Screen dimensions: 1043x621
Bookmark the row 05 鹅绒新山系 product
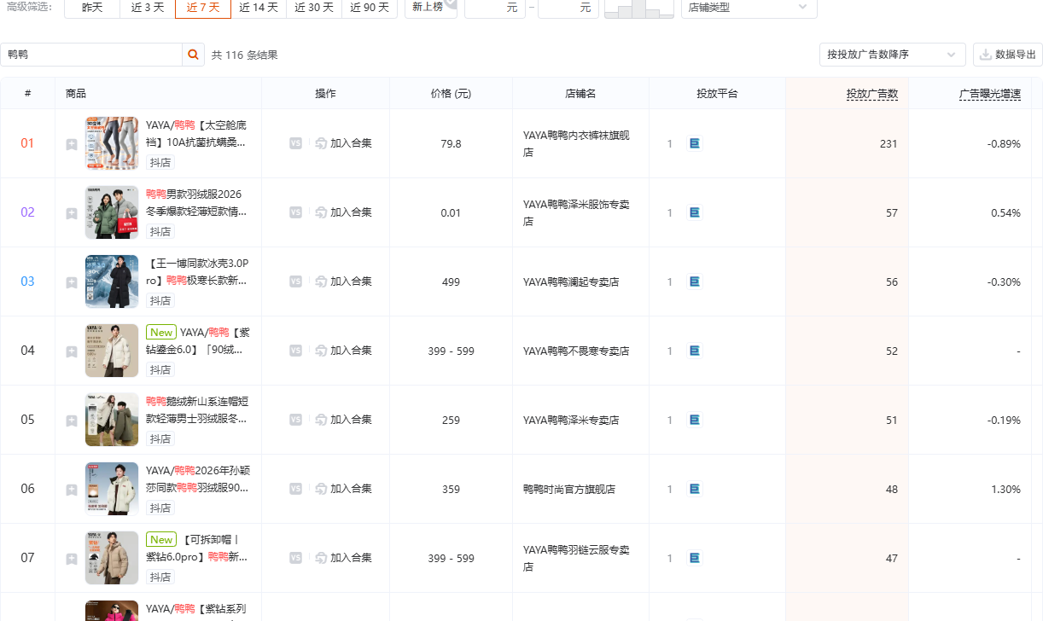[x=72, y=421]
